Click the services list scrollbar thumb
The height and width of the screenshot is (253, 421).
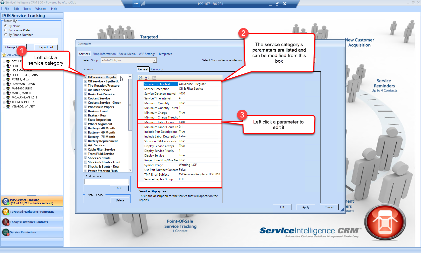point(130,104)
